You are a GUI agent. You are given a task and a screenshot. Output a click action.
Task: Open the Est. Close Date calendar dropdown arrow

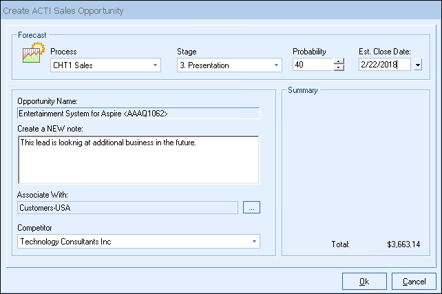[417, 65]
